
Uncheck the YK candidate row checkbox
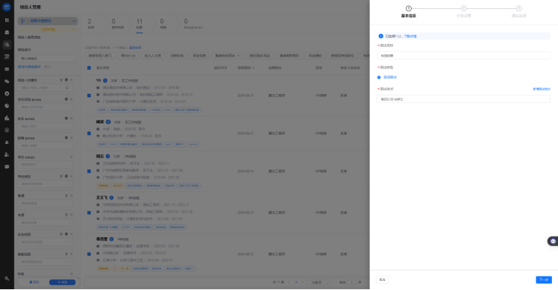coord(89,95)
